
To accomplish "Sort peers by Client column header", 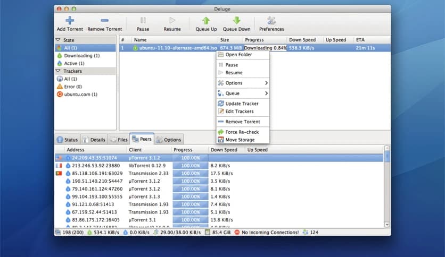I will pos(149,150).
